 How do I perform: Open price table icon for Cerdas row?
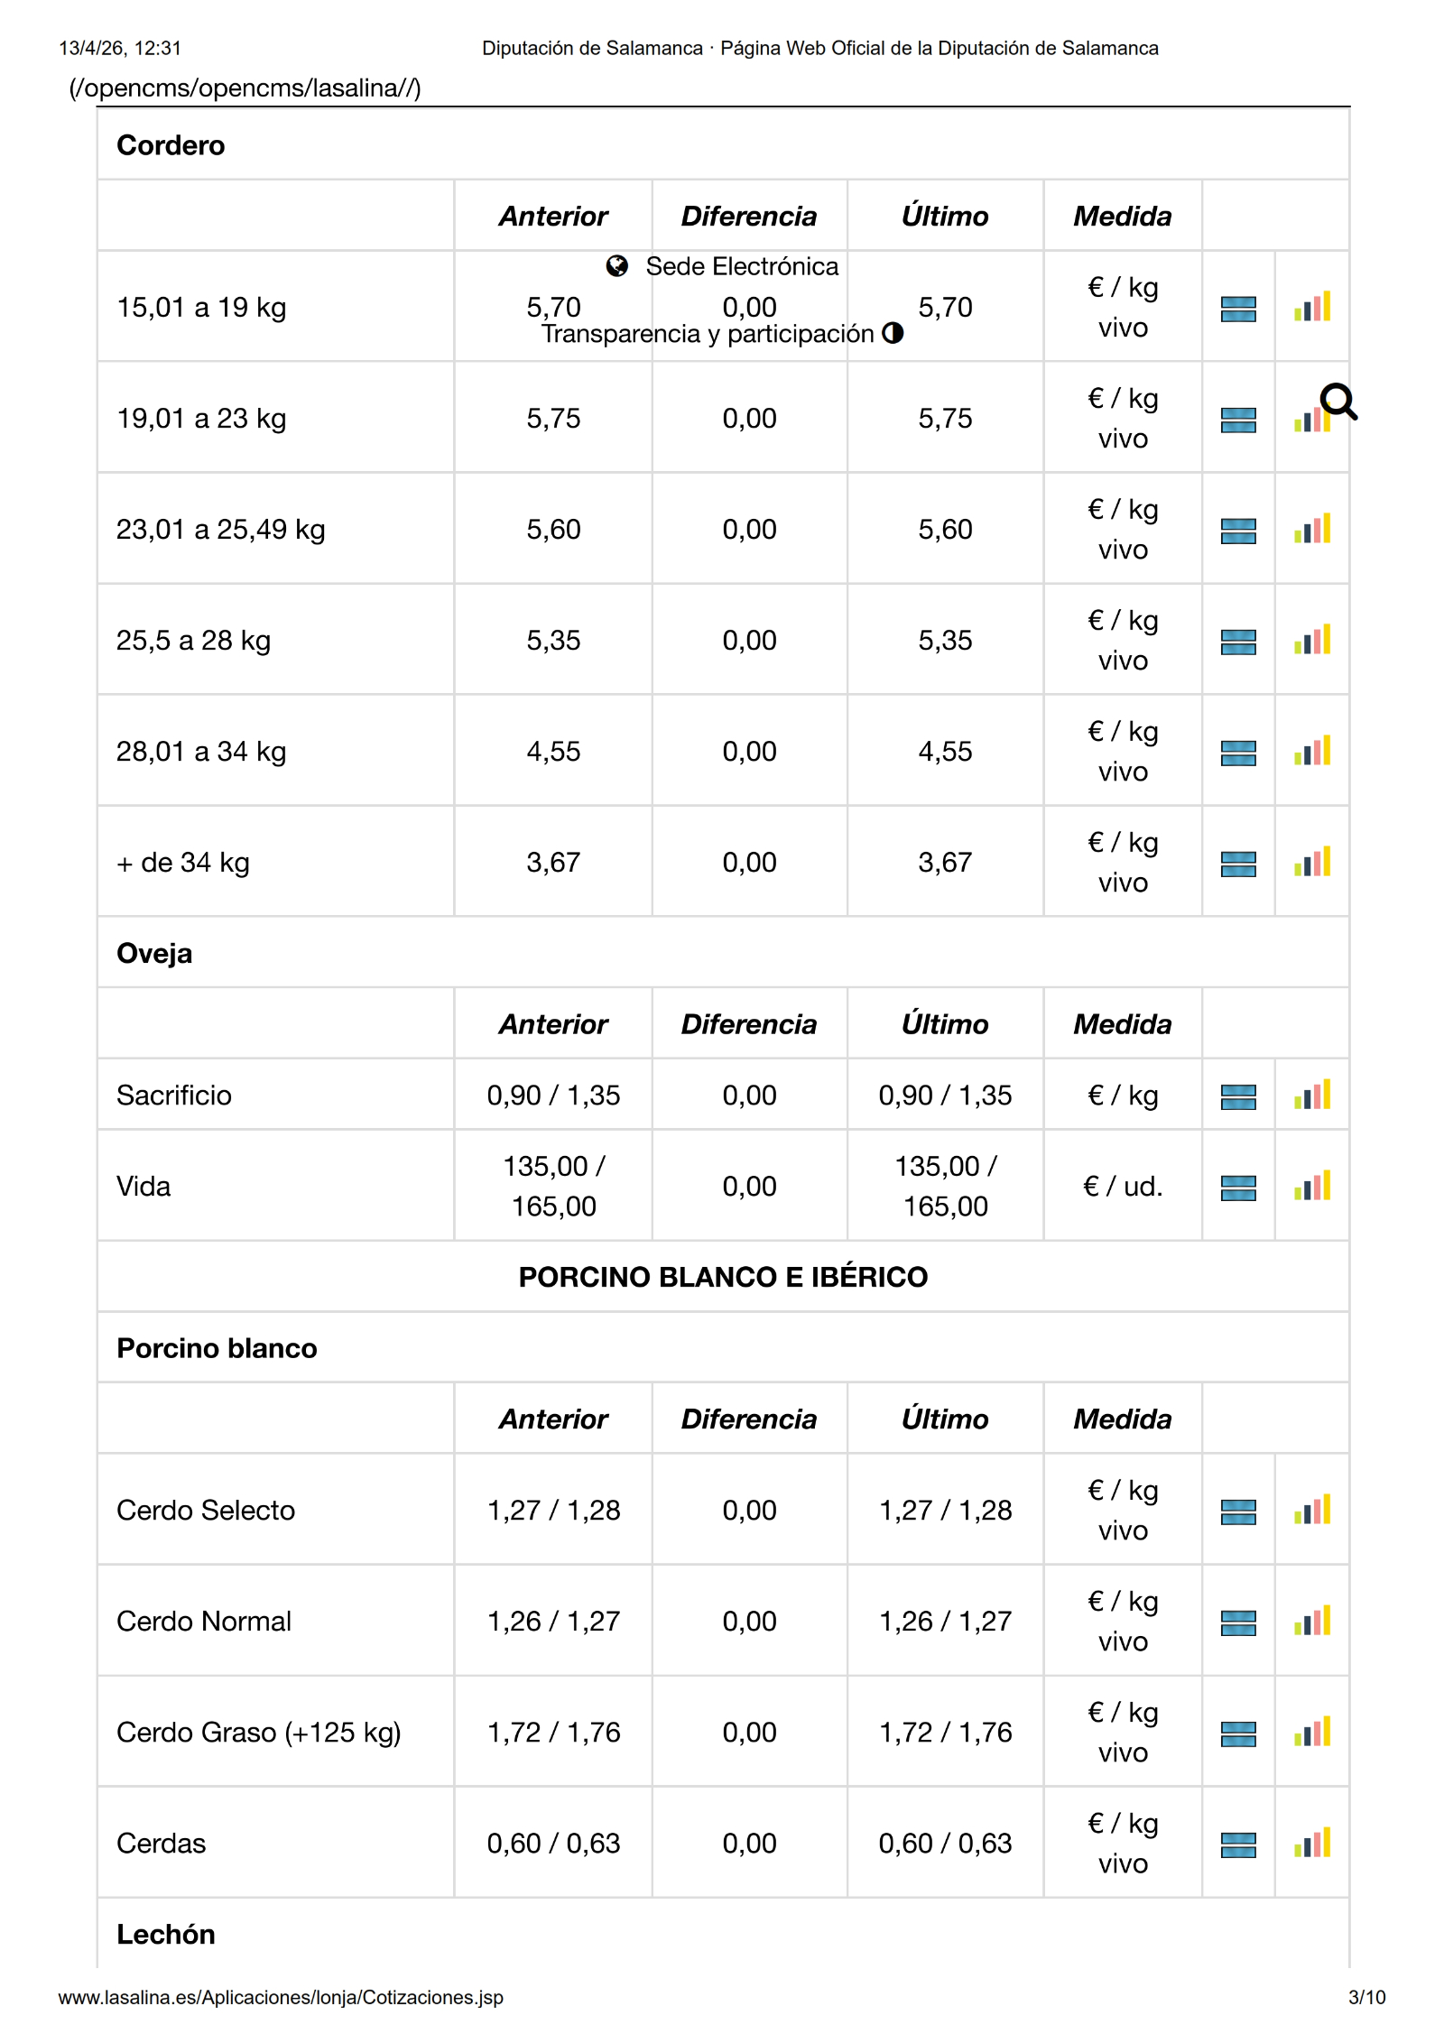click(x=1237, y=1844)
